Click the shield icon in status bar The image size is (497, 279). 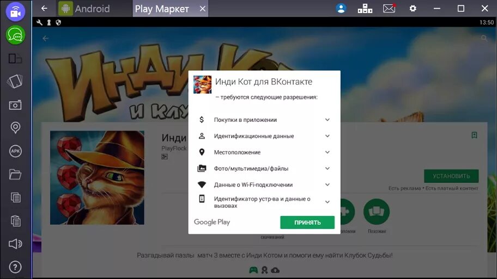[x=58, y=22]
